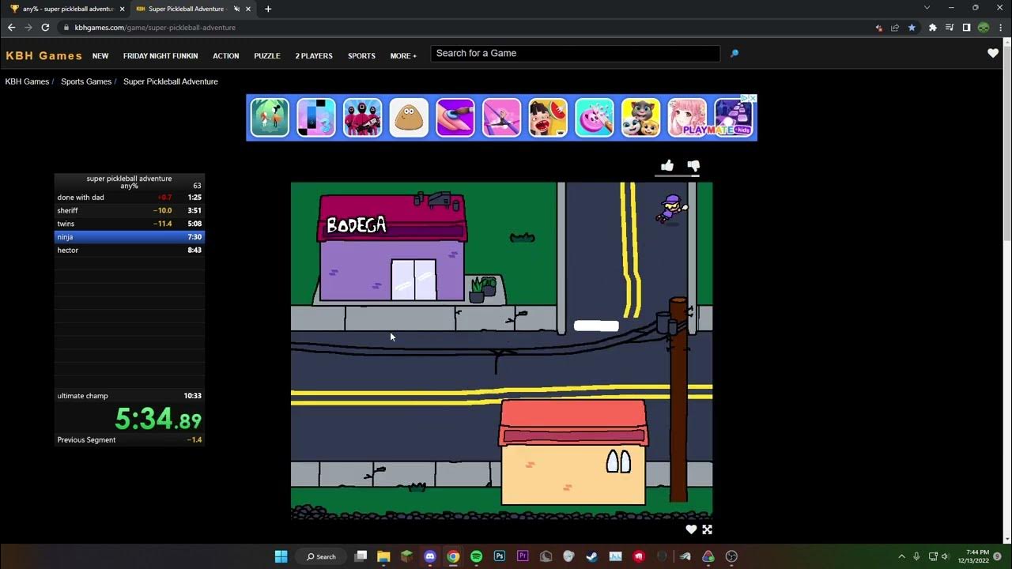The image size is (1012, 569).
Task: Select the done with dad split row
Action: tap(129, 198)
